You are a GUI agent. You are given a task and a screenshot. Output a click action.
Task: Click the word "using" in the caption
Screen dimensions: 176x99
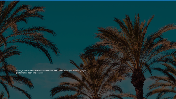[x=79, y=71]
